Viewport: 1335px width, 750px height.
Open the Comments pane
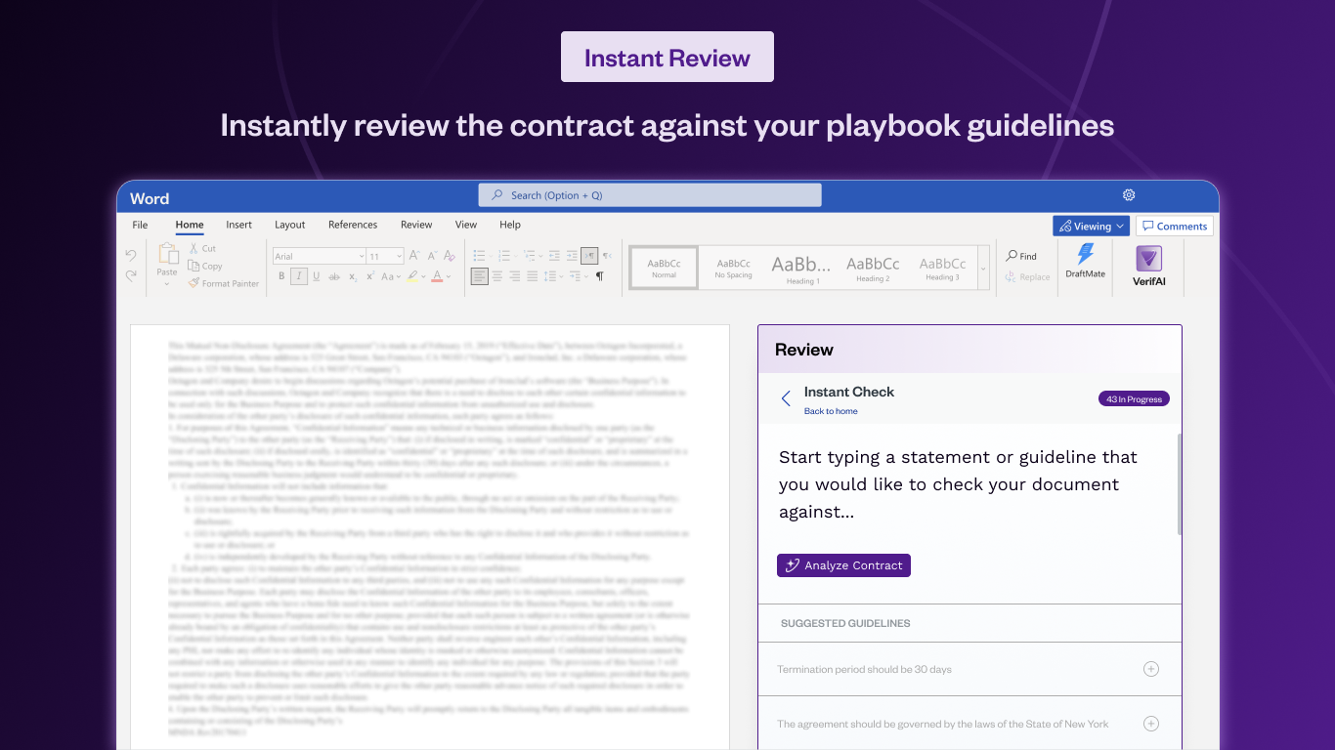1174,226
